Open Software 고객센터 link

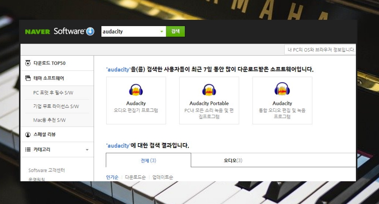click(47, 170)
